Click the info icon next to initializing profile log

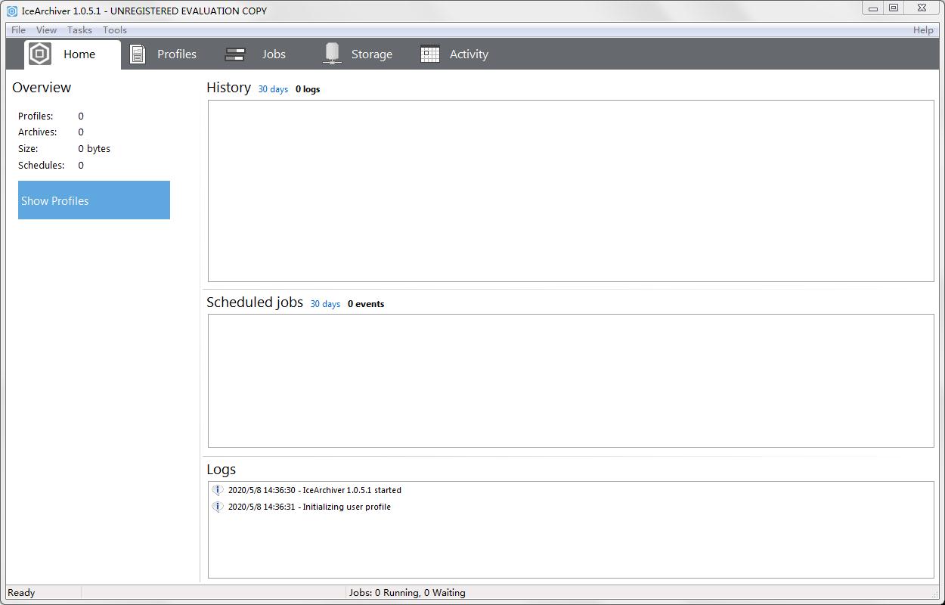coord(218,507)
